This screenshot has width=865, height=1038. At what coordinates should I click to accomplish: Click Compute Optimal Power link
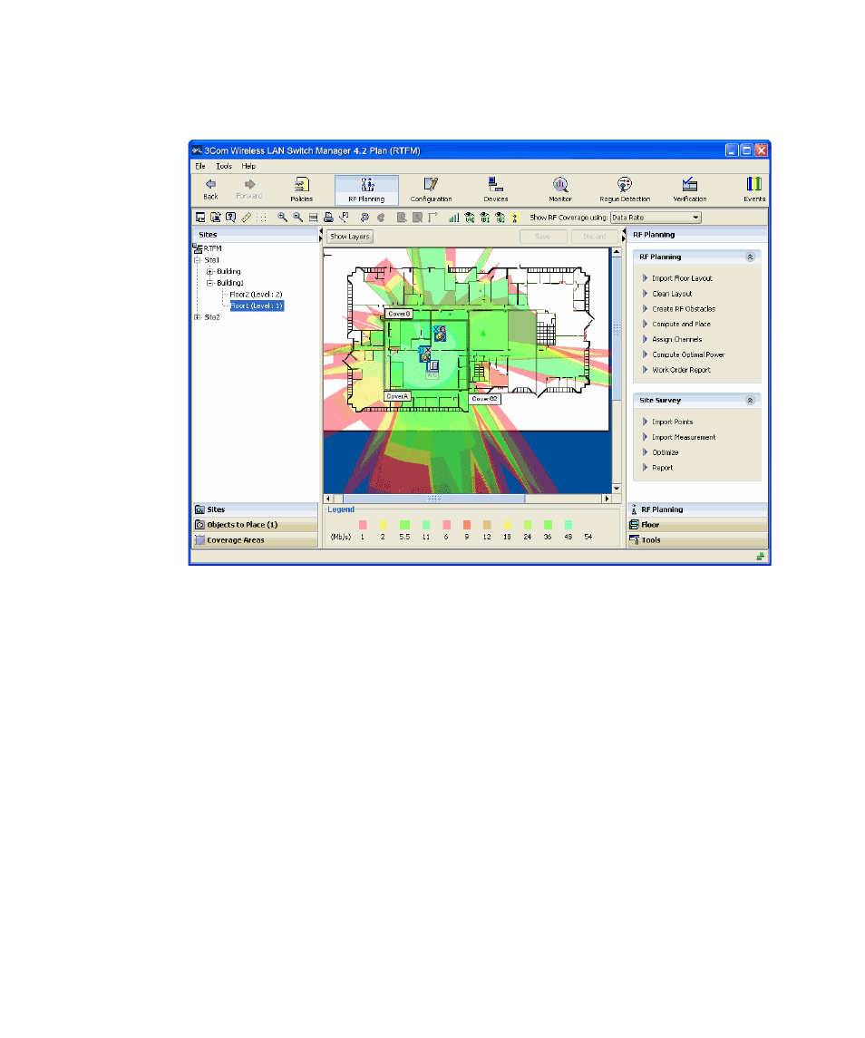click(x=688, y=354)
